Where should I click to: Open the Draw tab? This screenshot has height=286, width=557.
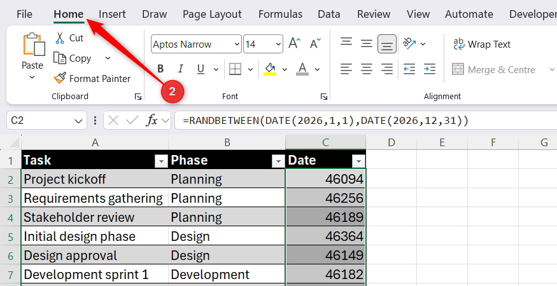click(x=154, y=14)
